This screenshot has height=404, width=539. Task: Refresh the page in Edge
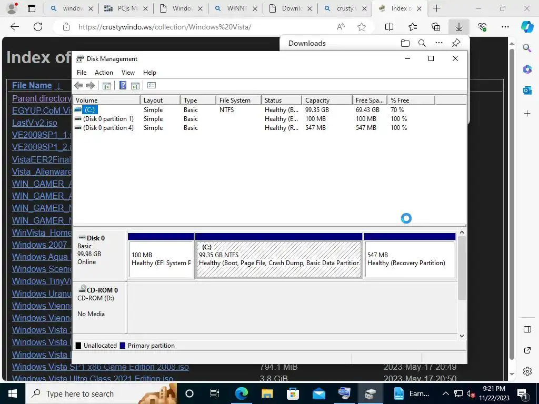click(x=38, y=27)
